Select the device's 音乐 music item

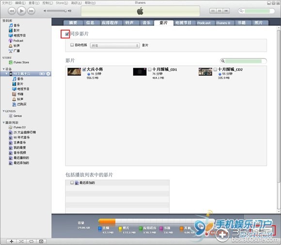(18, 79)
